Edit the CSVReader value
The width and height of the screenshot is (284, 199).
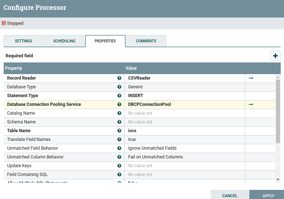pyautogui.click(x=185, y=78)
